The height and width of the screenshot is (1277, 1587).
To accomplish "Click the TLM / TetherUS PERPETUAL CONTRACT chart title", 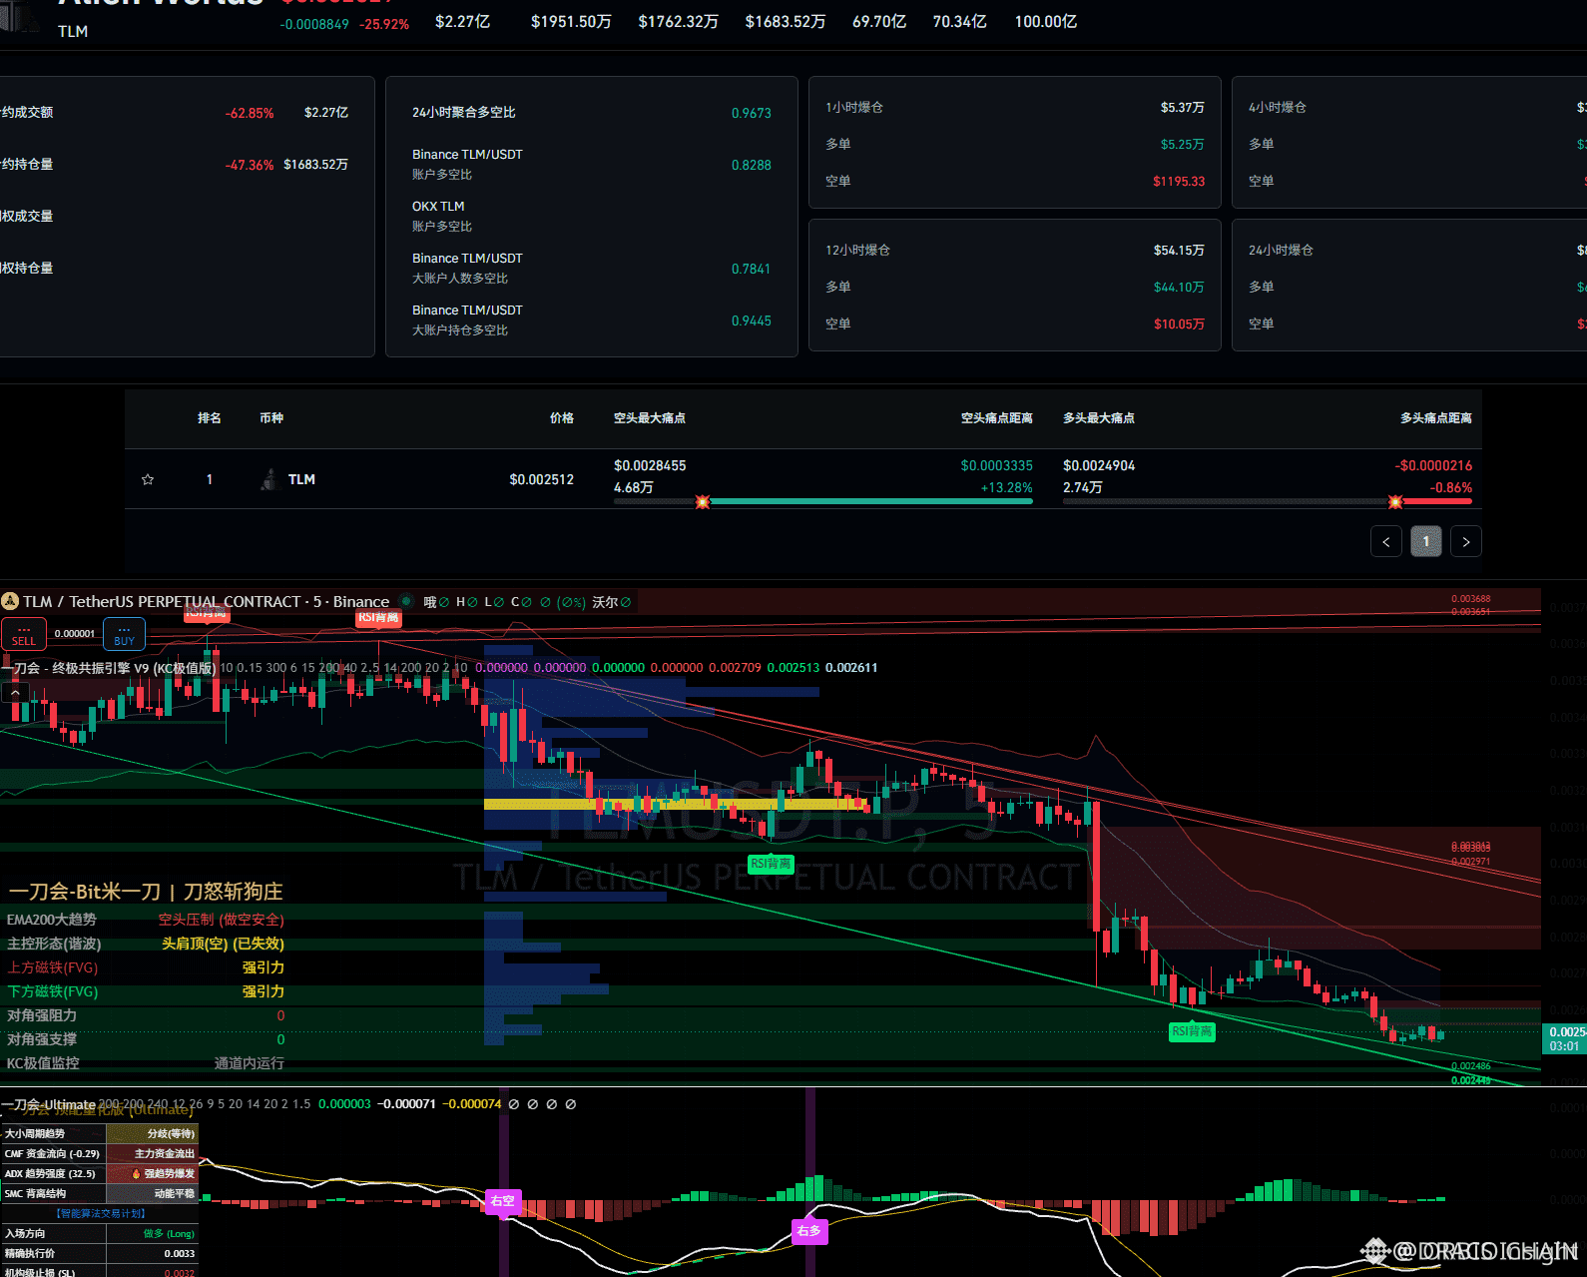I will coord(207,601).
